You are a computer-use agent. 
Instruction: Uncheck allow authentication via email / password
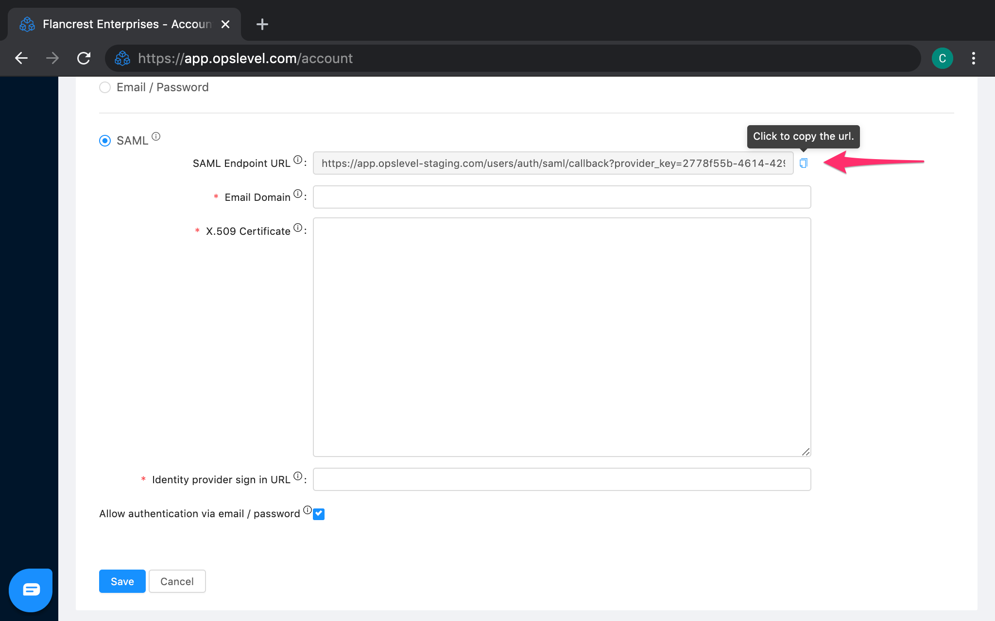click(x=319, y=514)
